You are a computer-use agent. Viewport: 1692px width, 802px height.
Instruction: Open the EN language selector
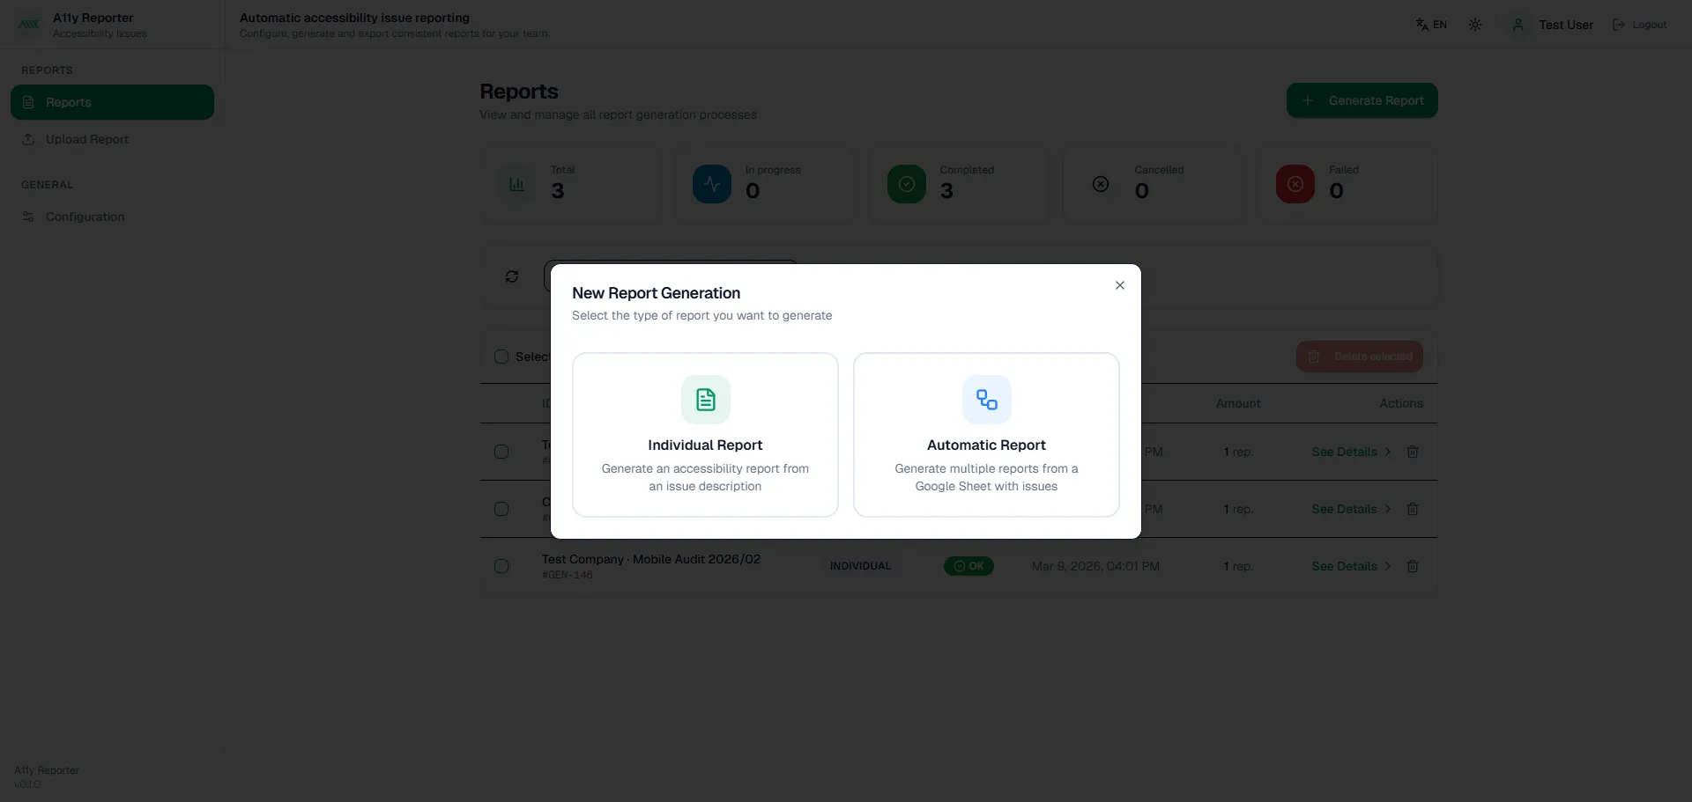(1431, 25)
